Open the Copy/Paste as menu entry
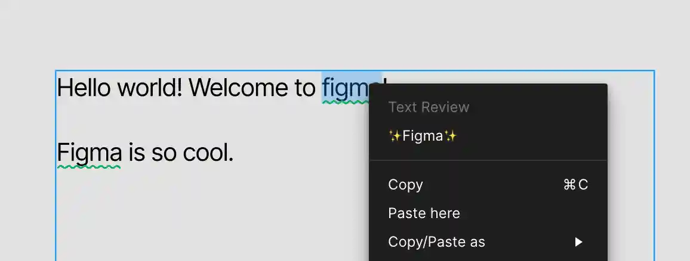This screenshot has width=690, height=261. (x=436, y=242)
